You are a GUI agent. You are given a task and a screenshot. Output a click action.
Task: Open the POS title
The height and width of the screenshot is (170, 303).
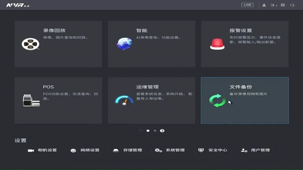[x=48, y=87]
